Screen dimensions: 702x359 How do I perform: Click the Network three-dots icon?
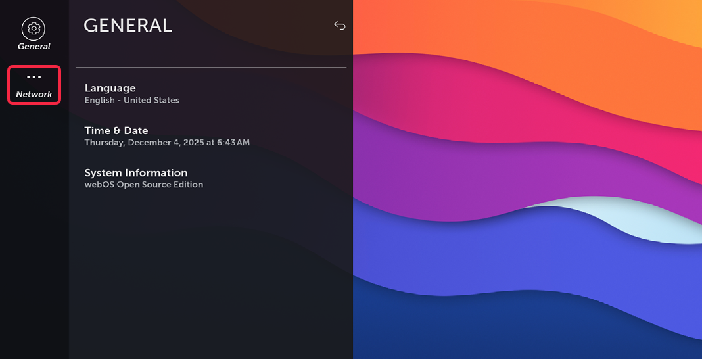[x=34, y=78]
